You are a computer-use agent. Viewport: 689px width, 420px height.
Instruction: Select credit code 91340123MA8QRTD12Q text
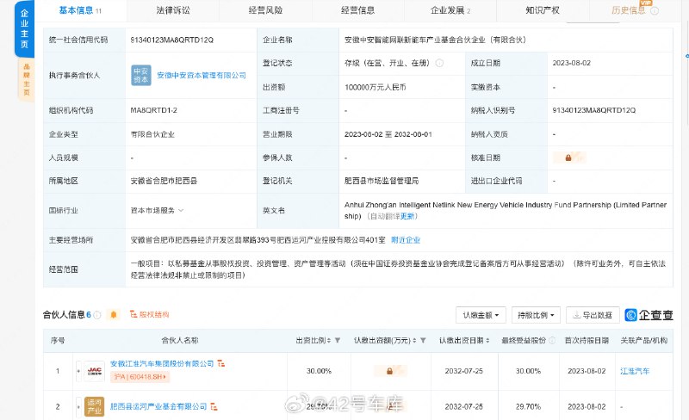(x=171, y=40)
